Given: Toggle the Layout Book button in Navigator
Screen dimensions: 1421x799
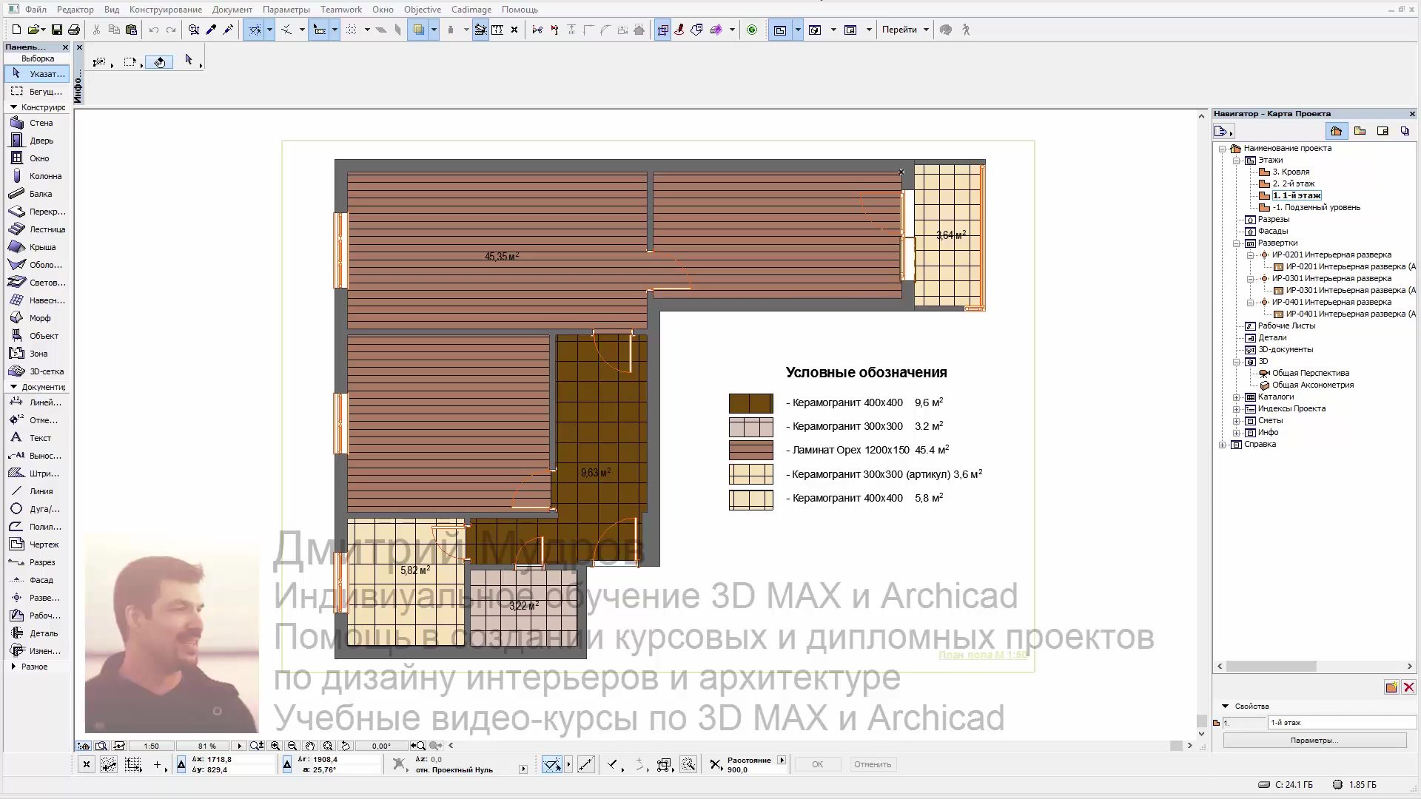Looking at the screenshot, I should 1383,131.
